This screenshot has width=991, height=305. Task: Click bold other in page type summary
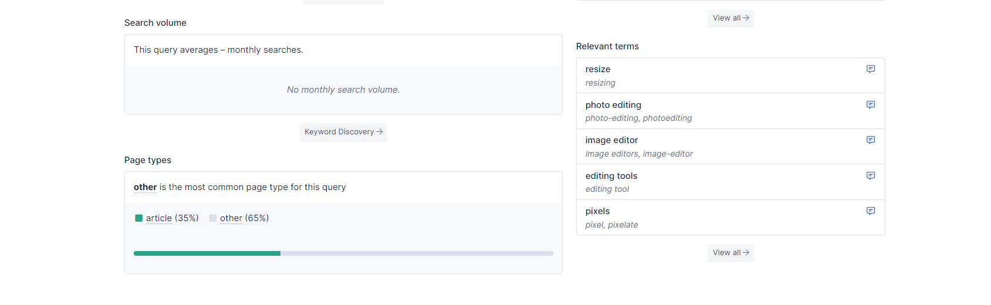click(x=145, y=187)
